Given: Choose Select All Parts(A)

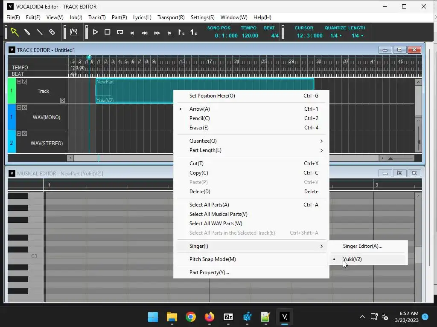Looking at the screenshot, I should click(251, 205).
